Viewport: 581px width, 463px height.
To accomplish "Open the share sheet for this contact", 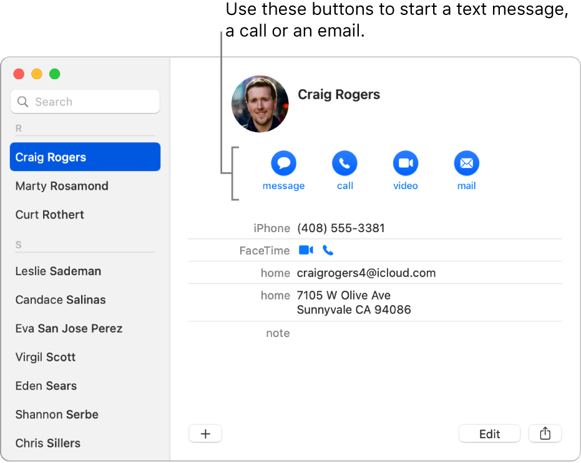I will (x=545, y=433).
